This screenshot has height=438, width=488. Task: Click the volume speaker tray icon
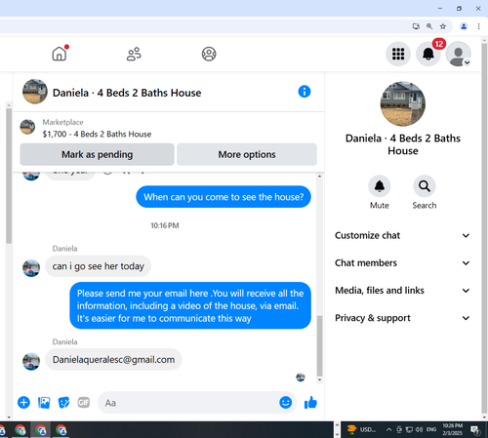coord(419,430)
